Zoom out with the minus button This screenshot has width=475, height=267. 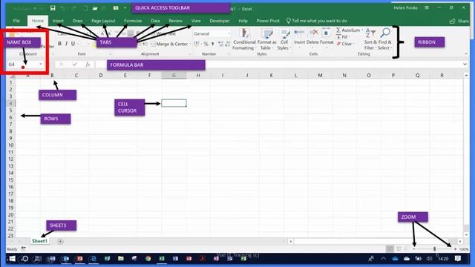pos(414,249)
